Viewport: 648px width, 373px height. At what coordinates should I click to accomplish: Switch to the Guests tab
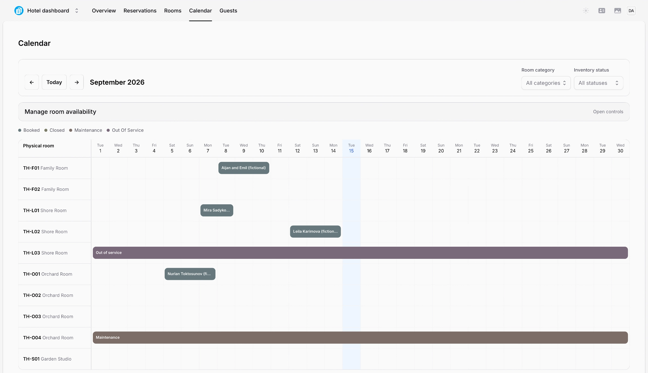pos(228,11)
